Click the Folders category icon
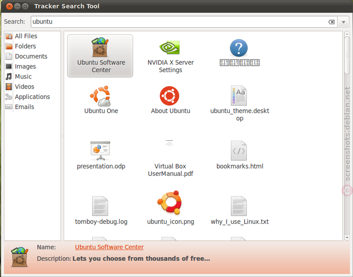The width and height of the screenshot is (353, 277). 9,46
